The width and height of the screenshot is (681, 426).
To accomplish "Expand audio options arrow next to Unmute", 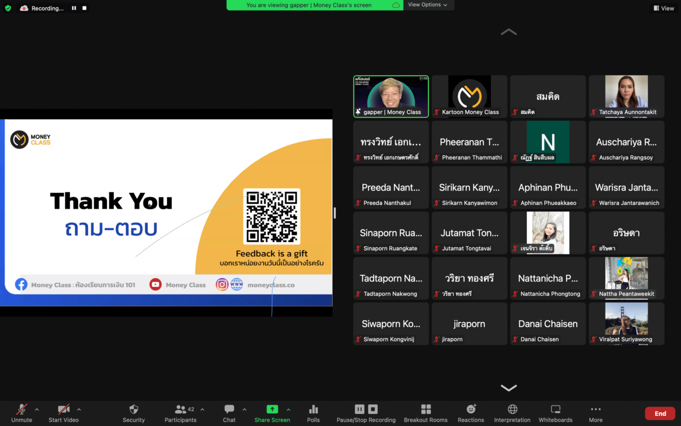I will tap(37, 409).
